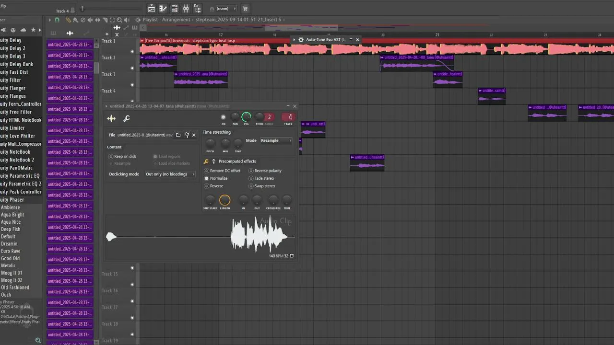Click the stepteam Insert 5 breadcrumb

pos(238,20)
